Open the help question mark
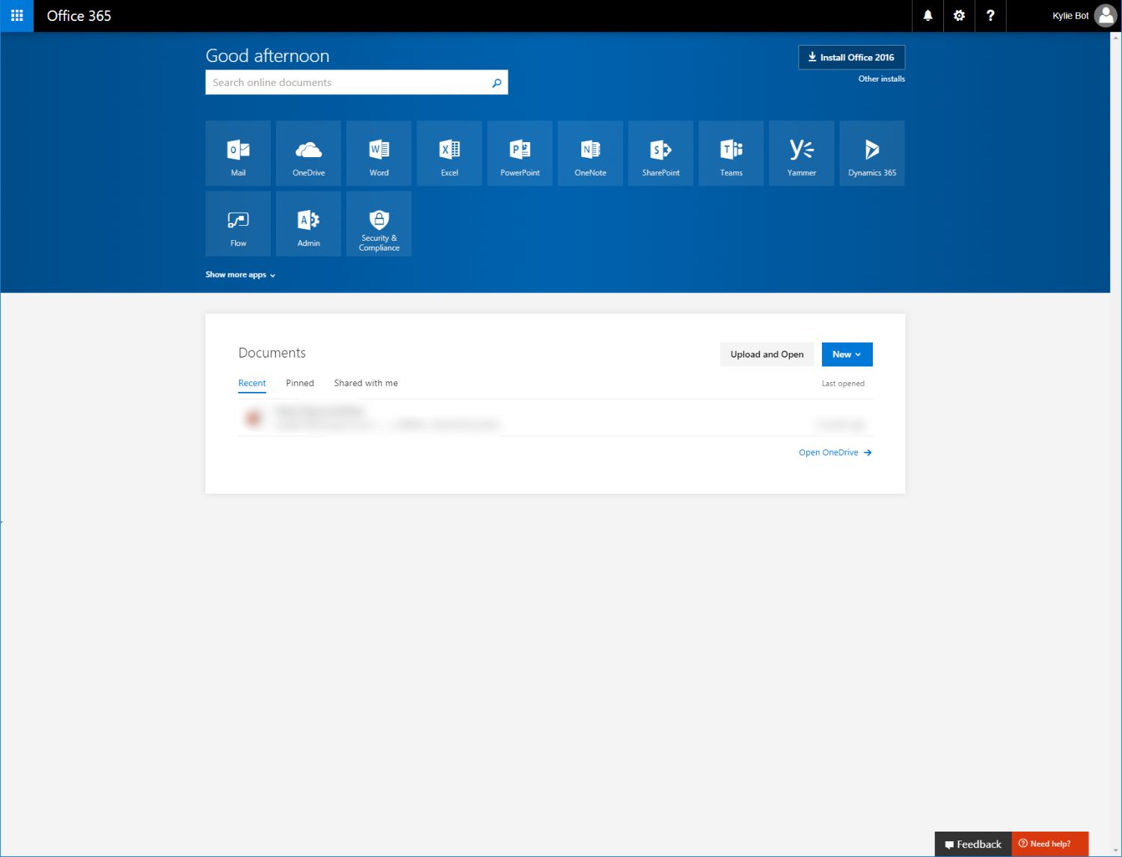The width and height of the screenshot is (1122, 857). coord(990,16)
